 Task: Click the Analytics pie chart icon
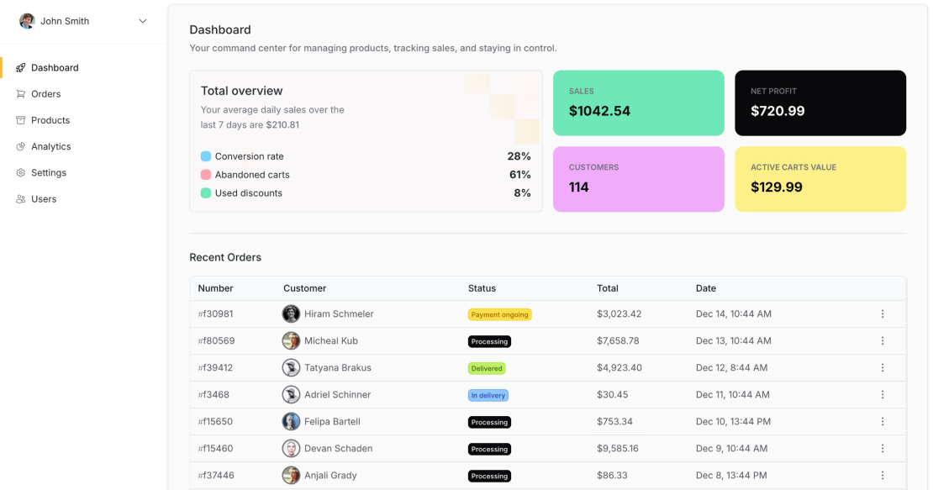pyautogui.click(x=21, y=146)
